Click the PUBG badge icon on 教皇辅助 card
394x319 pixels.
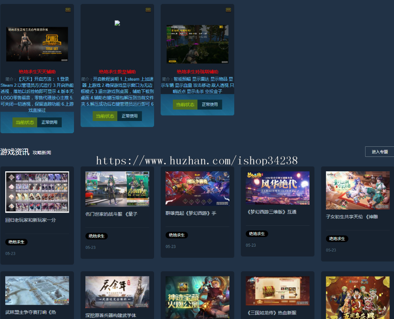point(148,10)
